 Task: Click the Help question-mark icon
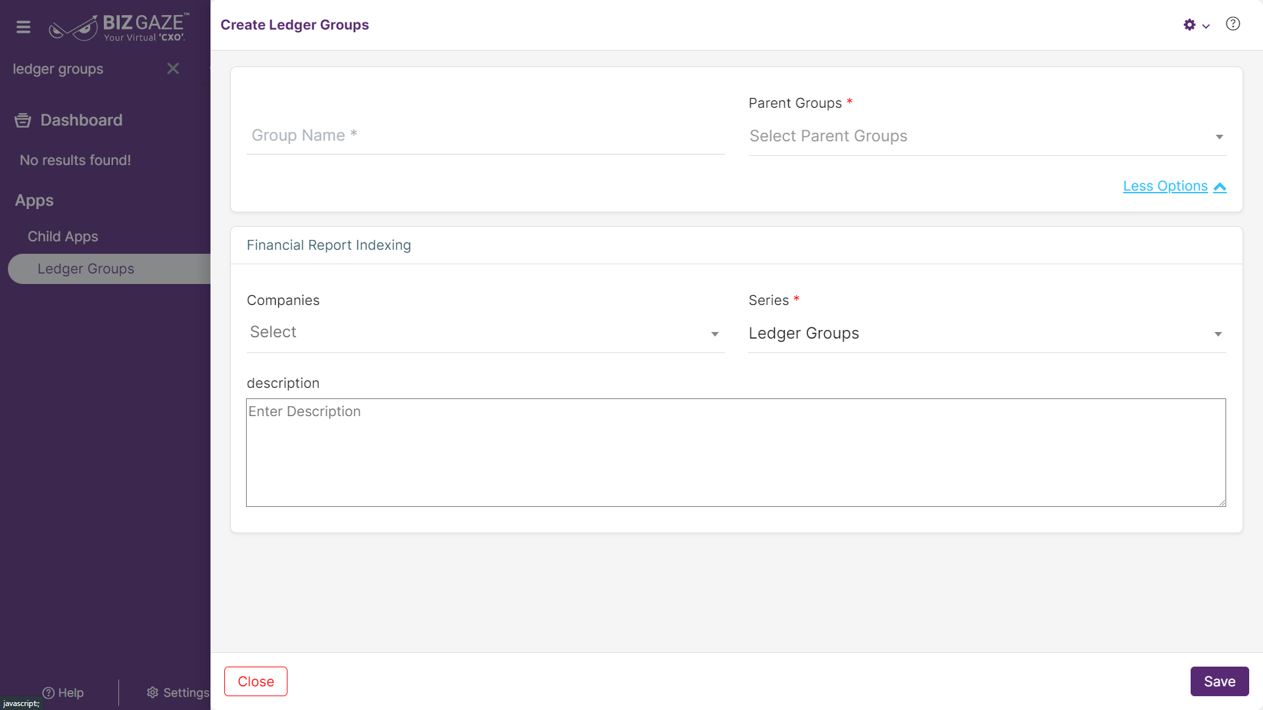point(48,693)
